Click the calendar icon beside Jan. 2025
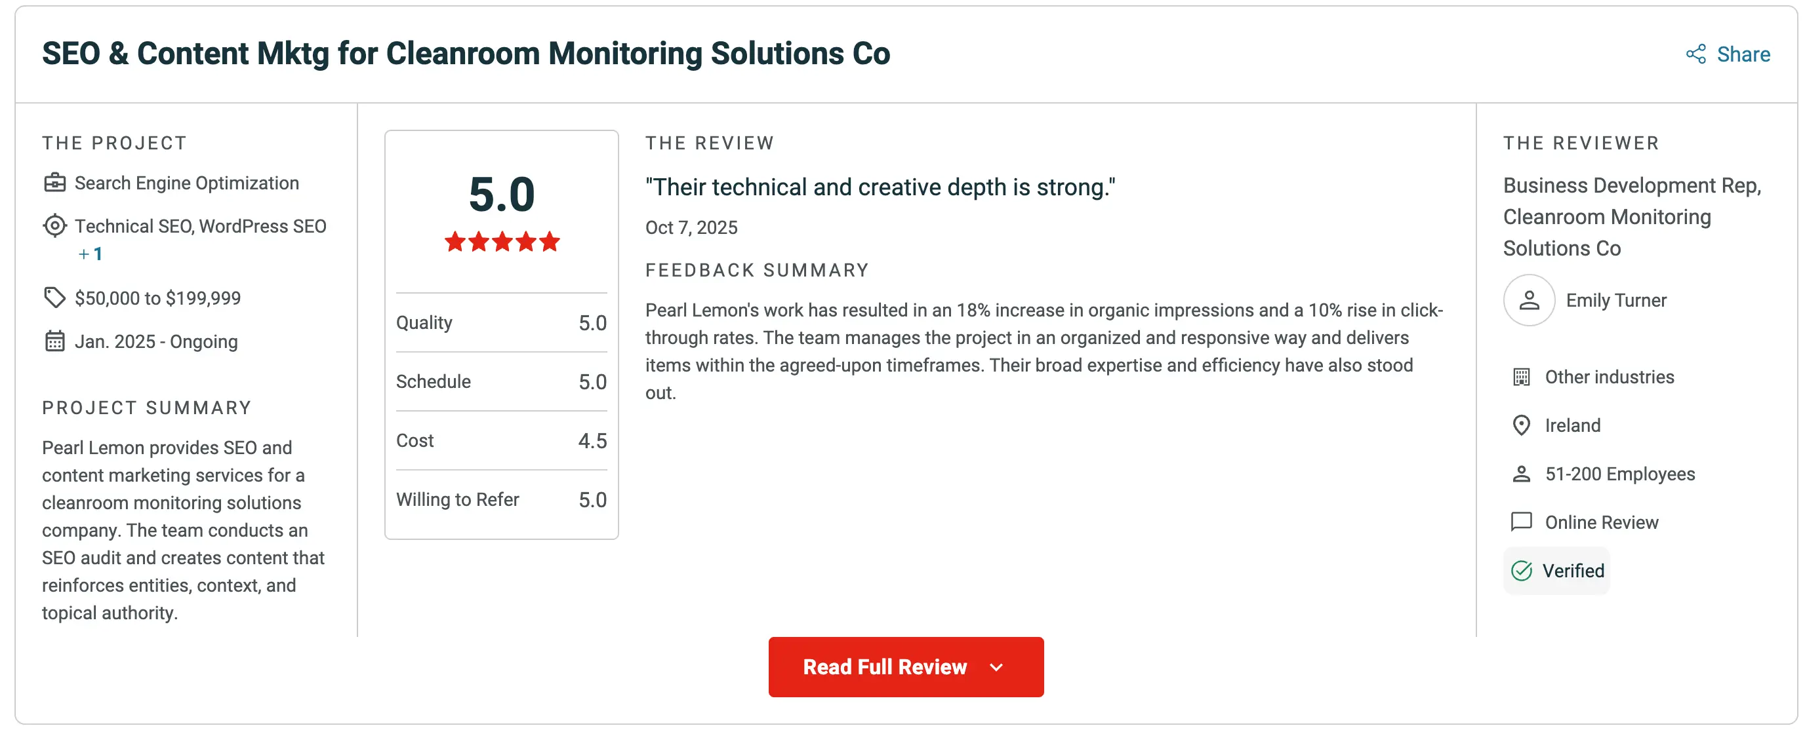1805x730 pixels. tap(54, 341)
